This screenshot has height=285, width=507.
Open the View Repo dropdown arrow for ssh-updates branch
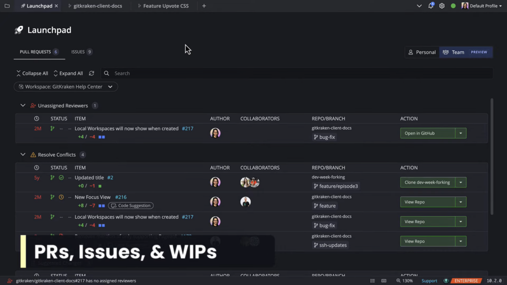(x=461, y=241)
